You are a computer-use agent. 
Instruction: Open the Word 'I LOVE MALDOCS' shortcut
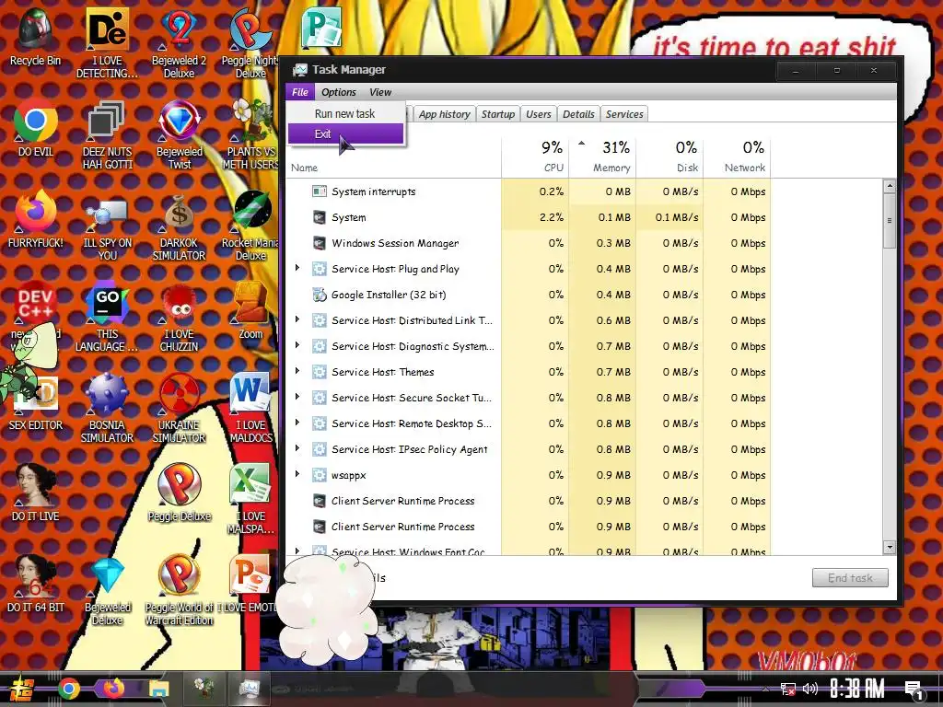(x=250, y=408)
